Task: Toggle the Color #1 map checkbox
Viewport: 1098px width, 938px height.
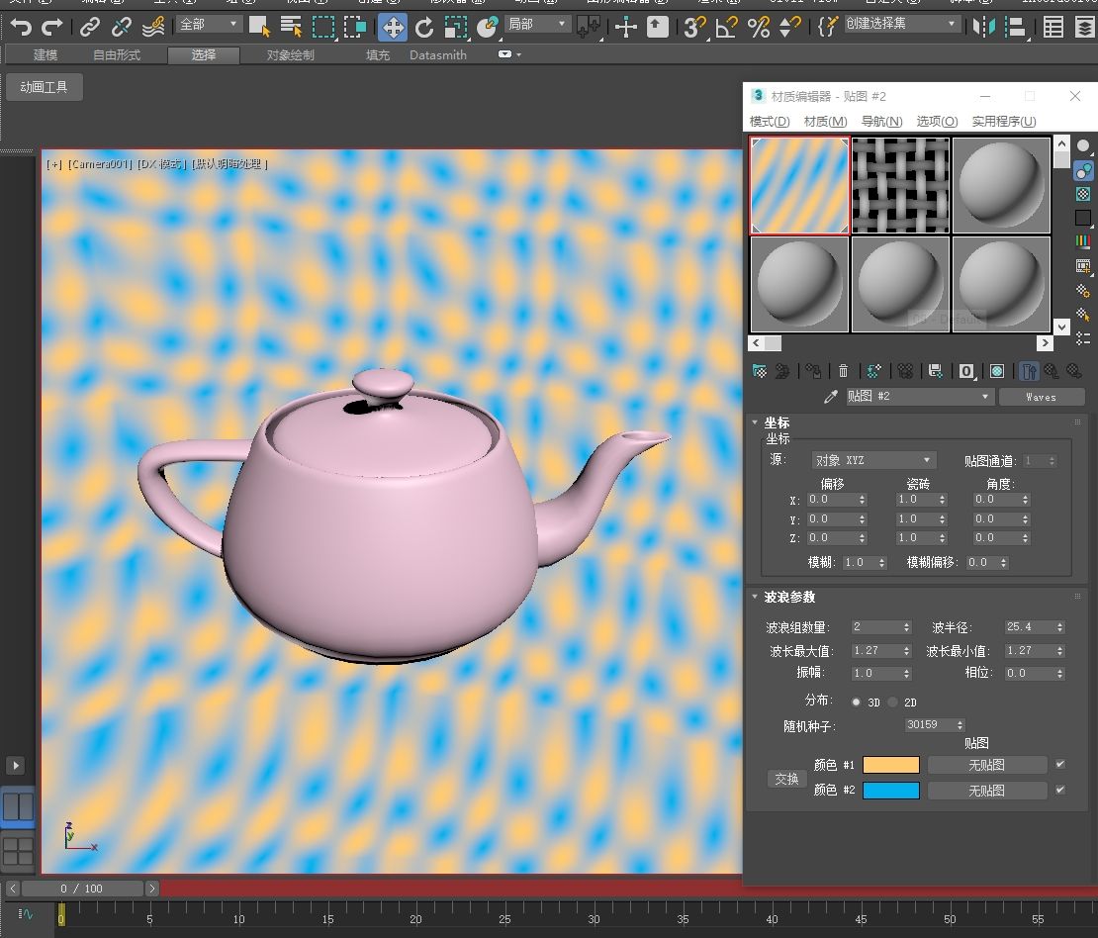Action: click(x=1060, y=764)
